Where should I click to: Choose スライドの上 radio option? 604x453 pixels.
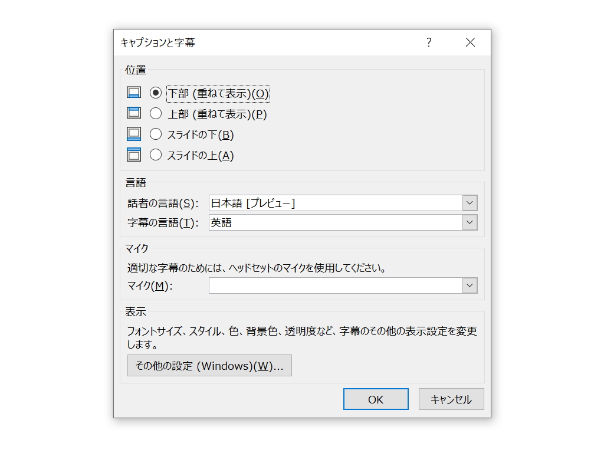156,155
